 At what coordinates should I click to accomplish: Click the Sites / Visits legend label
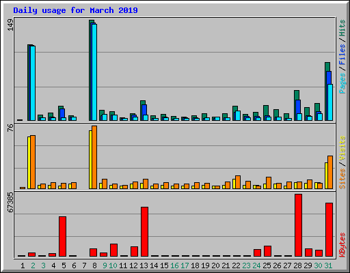[342, 162]
